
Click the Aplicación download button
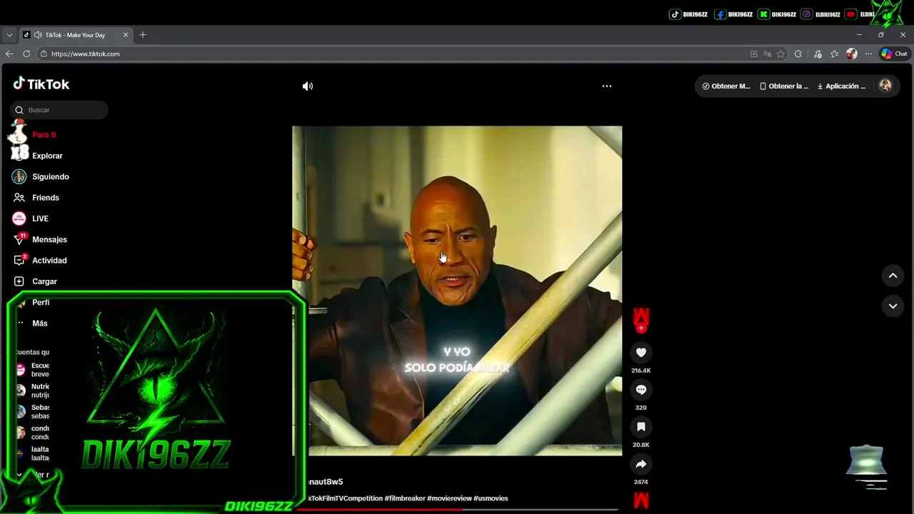[841, 86]
